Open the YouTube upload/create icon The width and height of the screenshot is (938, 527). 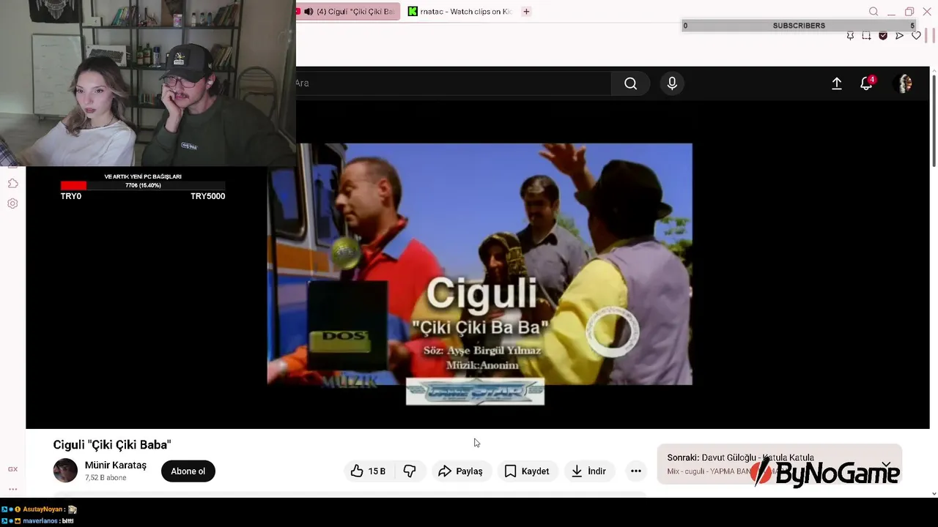836,83
